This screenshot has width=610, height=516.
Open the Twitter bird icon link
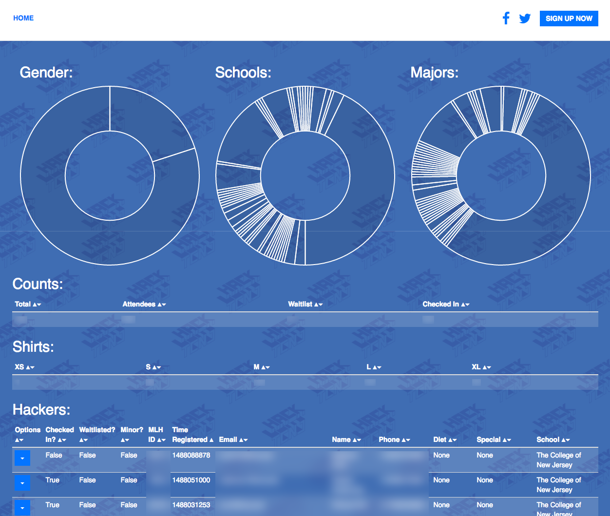pos(525,19)
